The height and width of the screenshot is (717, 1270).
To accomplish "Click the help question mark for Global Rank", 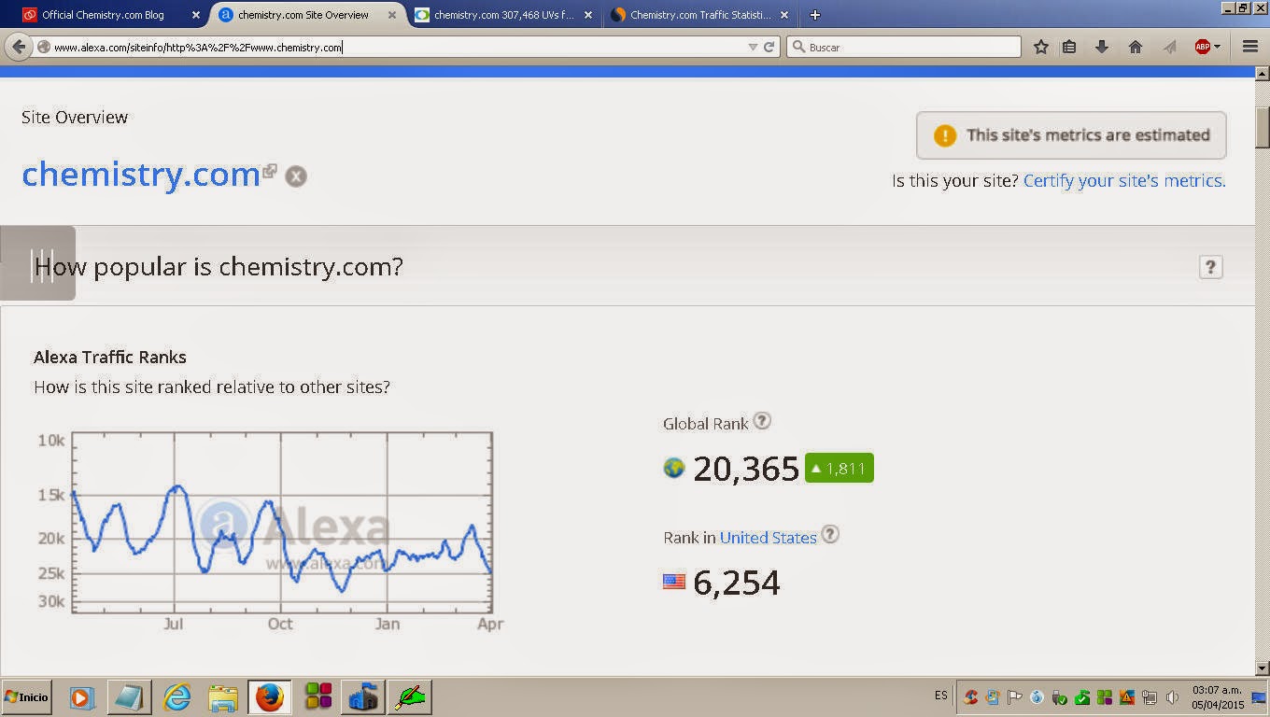I will click(x=762, y=421).
